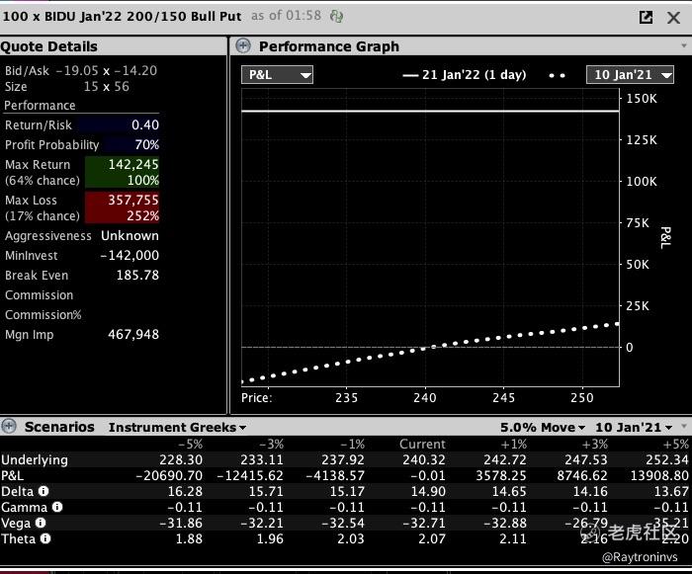Click the 150K label on the P&L axis
Image resolution: width=692 pixels, height=574 pixels.
coord(642,99)
